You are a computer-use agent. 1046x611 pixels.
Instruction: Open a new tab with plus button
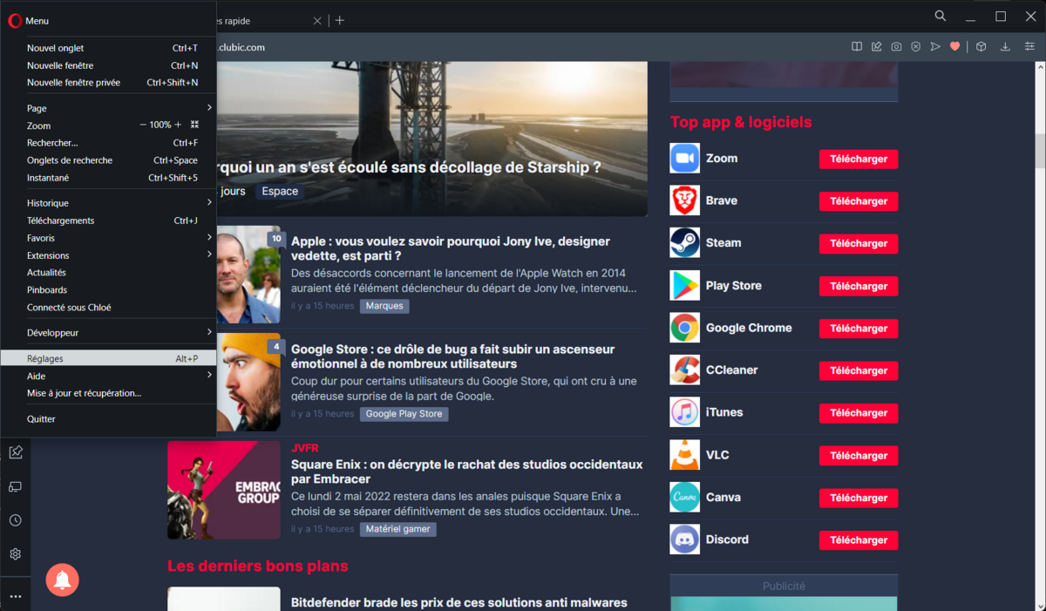340,20
